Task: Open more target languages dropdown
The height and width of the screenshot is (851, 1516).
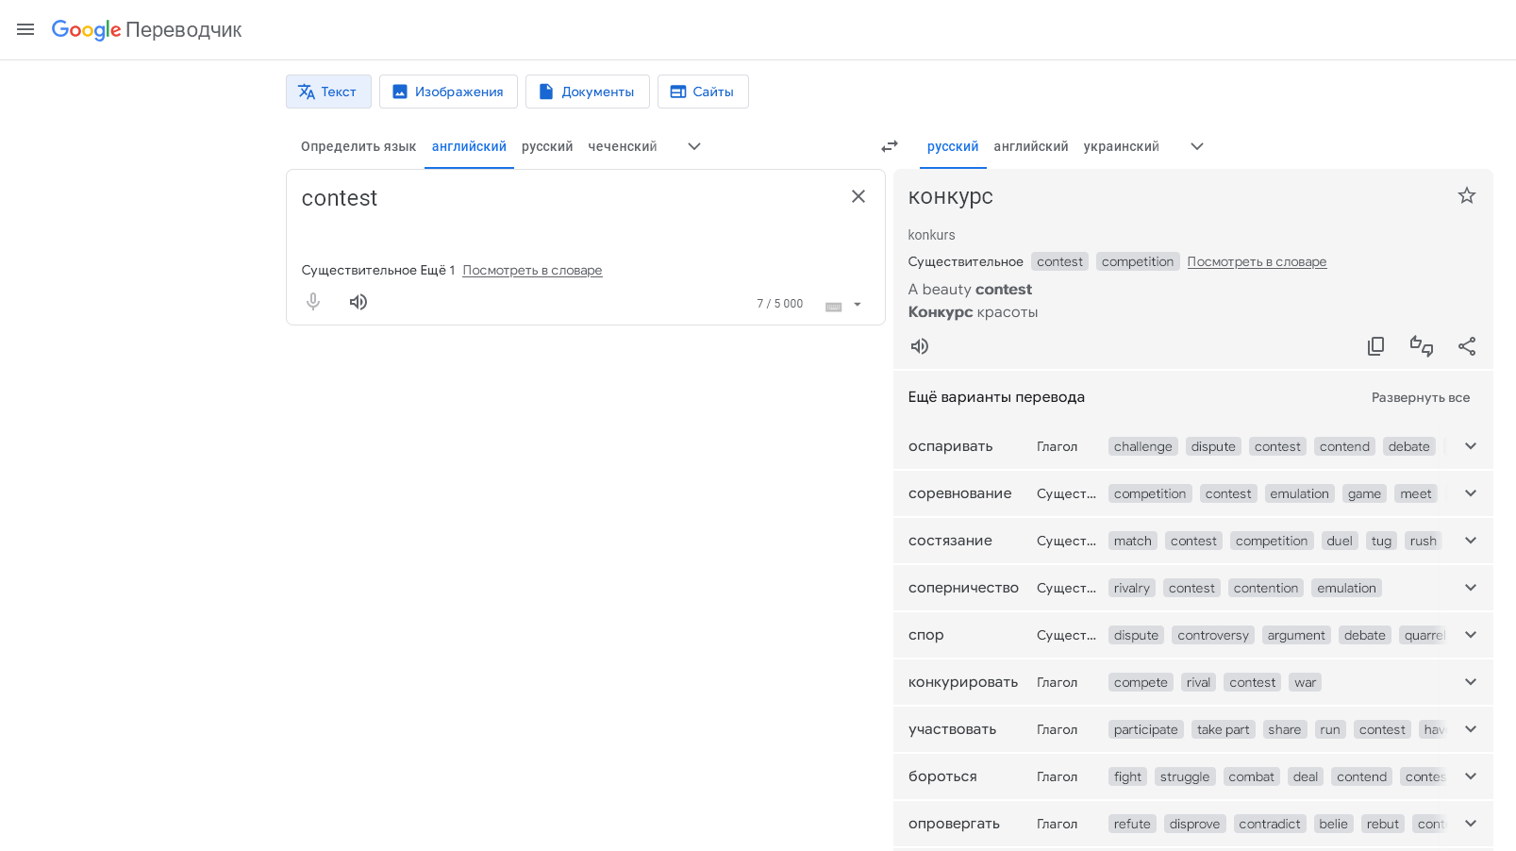Action: coord(1197,146)
